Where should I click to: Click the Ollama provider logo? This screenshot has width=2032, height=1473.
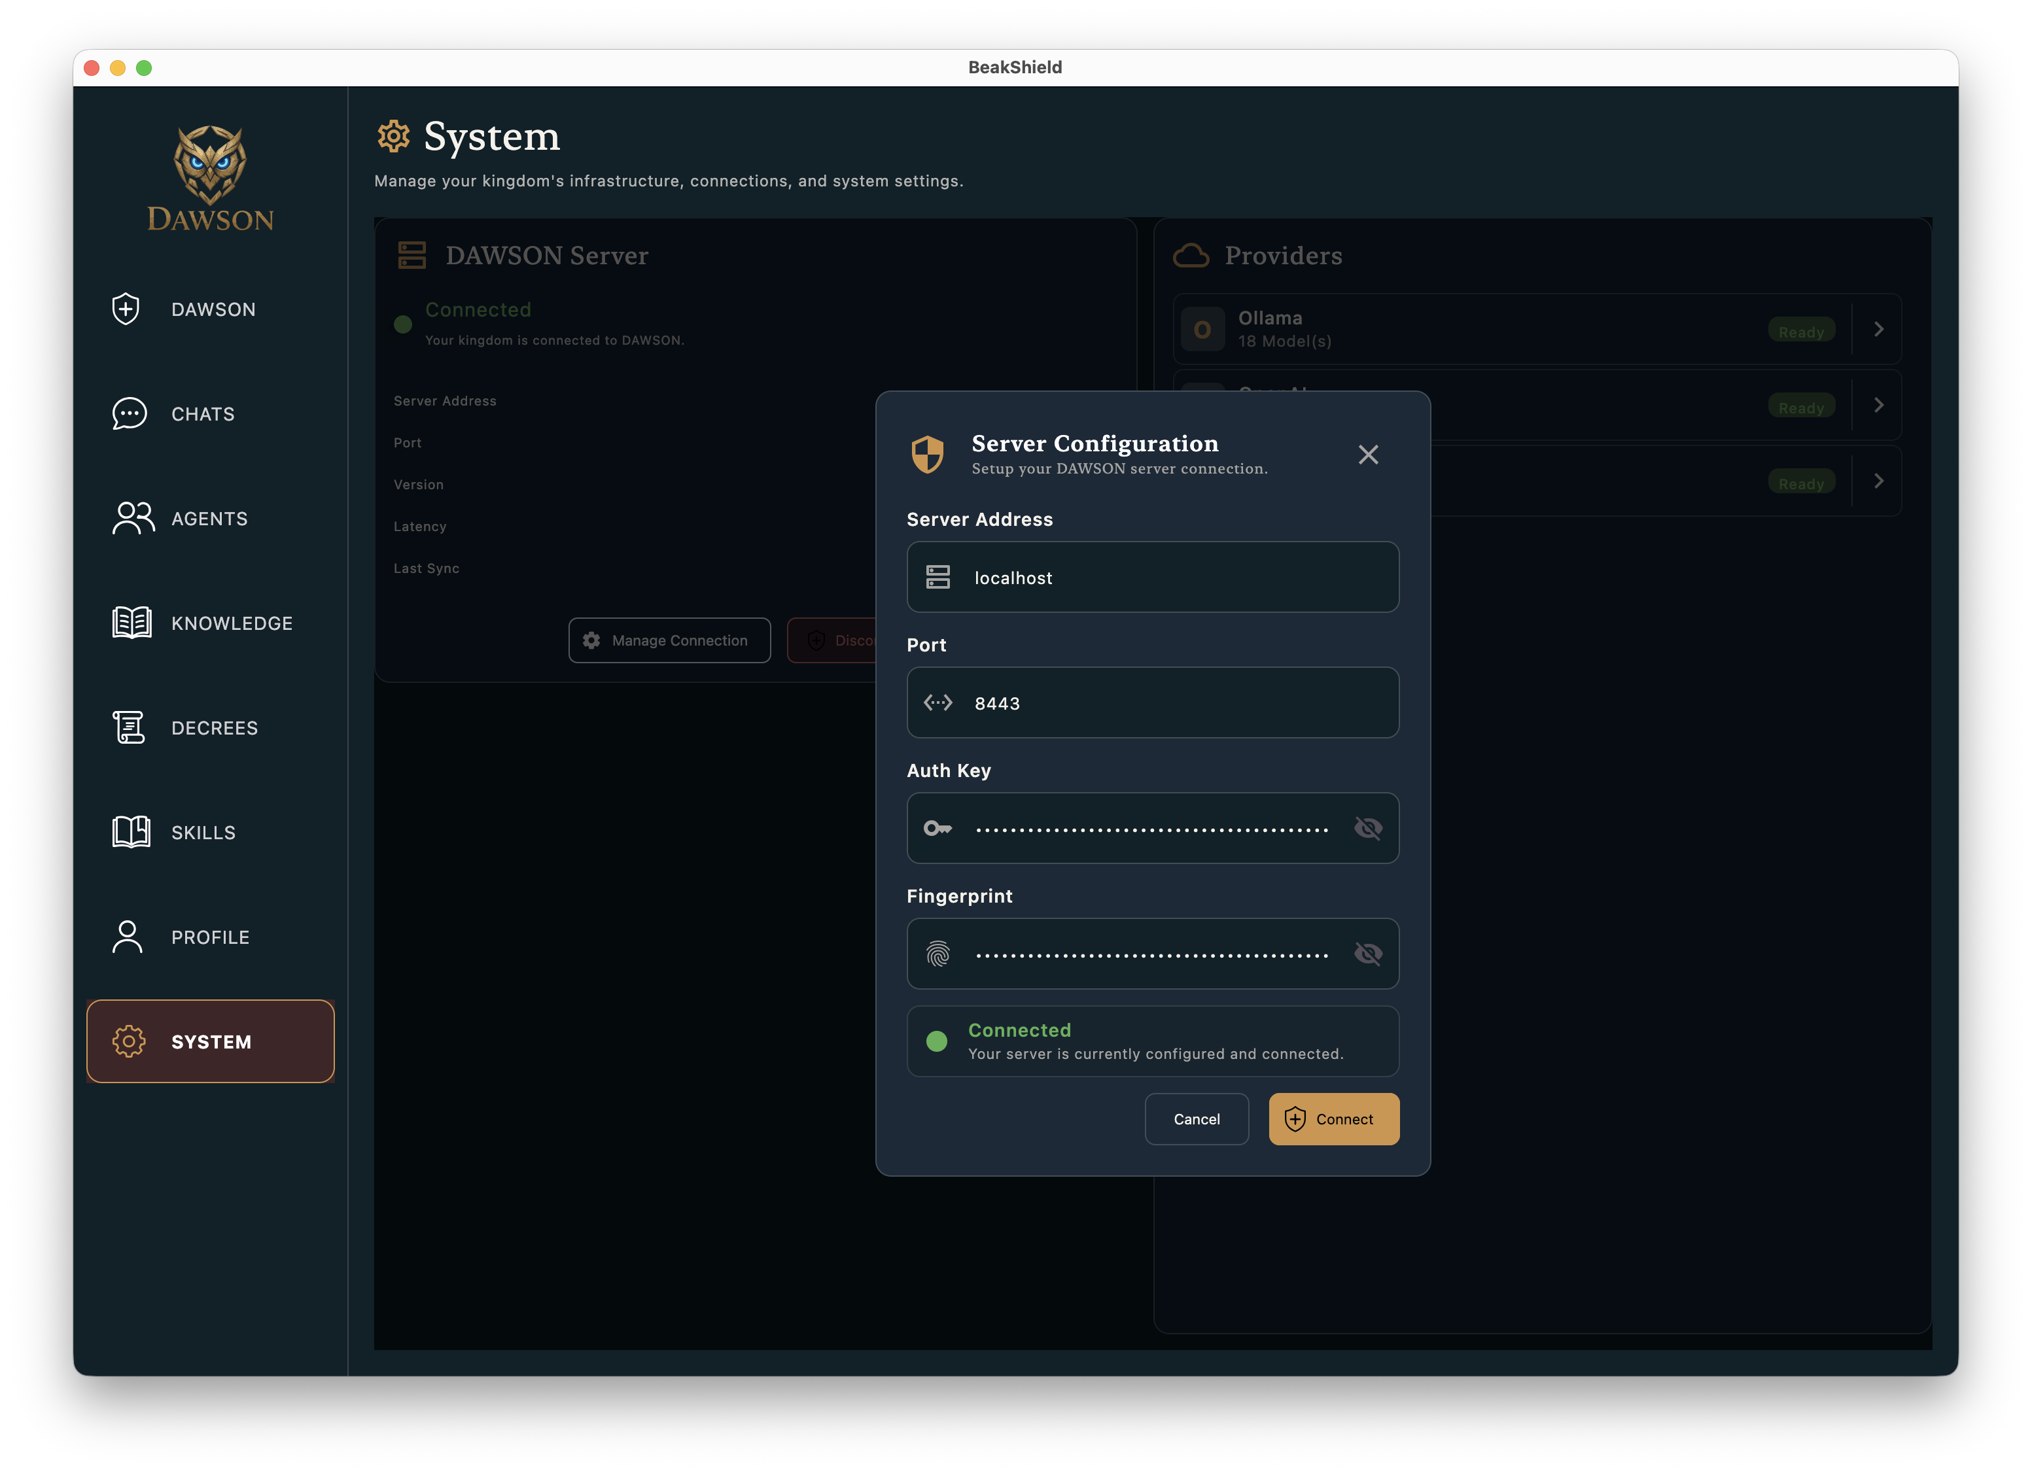click(x=1202, y=330)
